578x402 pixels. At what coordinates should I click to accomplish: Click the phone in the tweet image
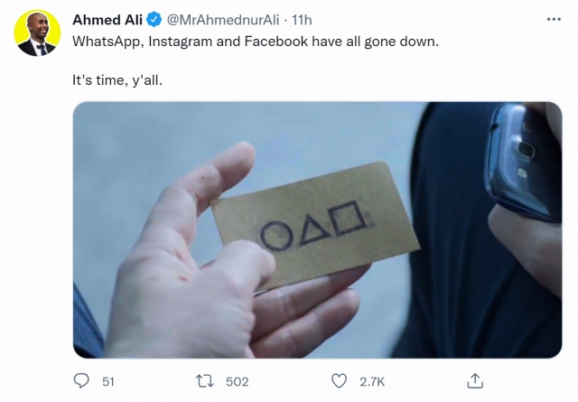(524, 163)
